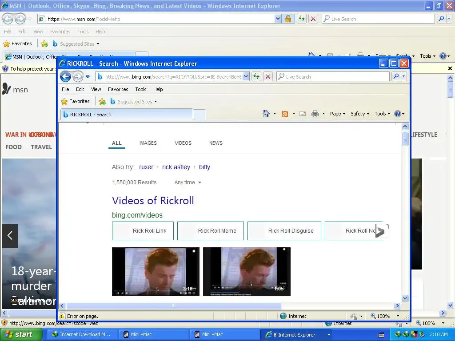
Task: Click Add to Favorites Bar star in MSN window
Action: pyautogui.click(x=44, y=44)
